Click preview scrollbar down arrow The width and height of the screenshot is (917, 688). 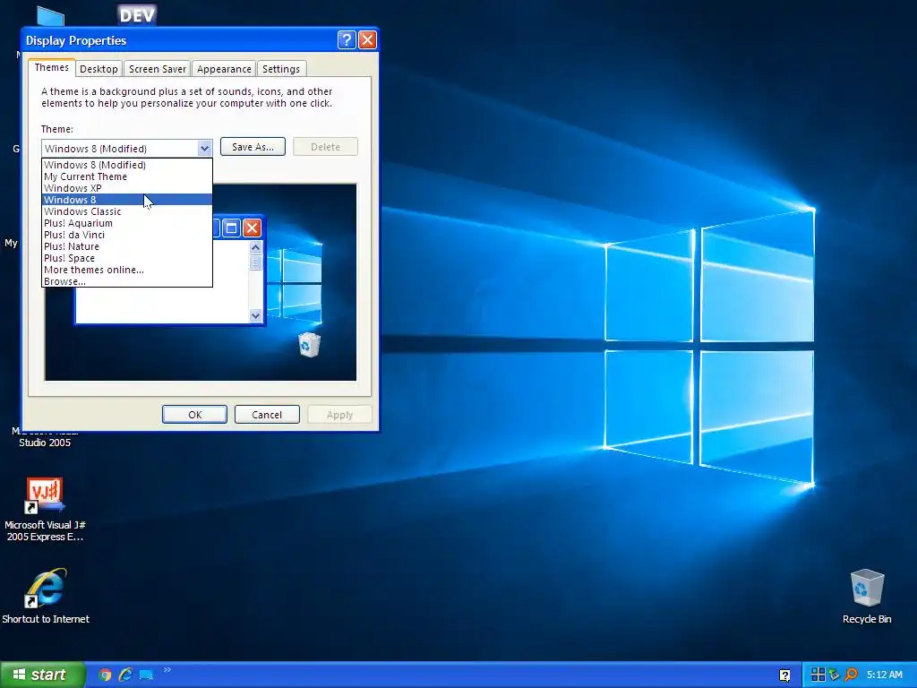[255, 315]
